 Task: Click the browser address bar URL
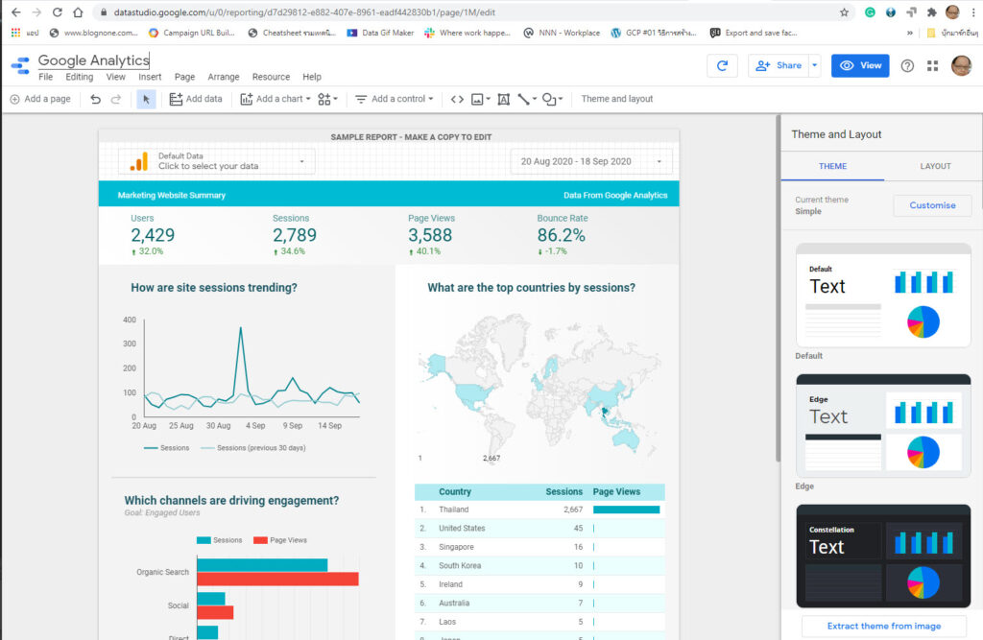[x=304, y=12]
